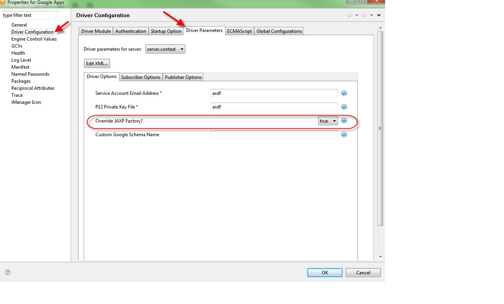
Task: Go back with the left arrow icon
Action: (x=350, y=15)
